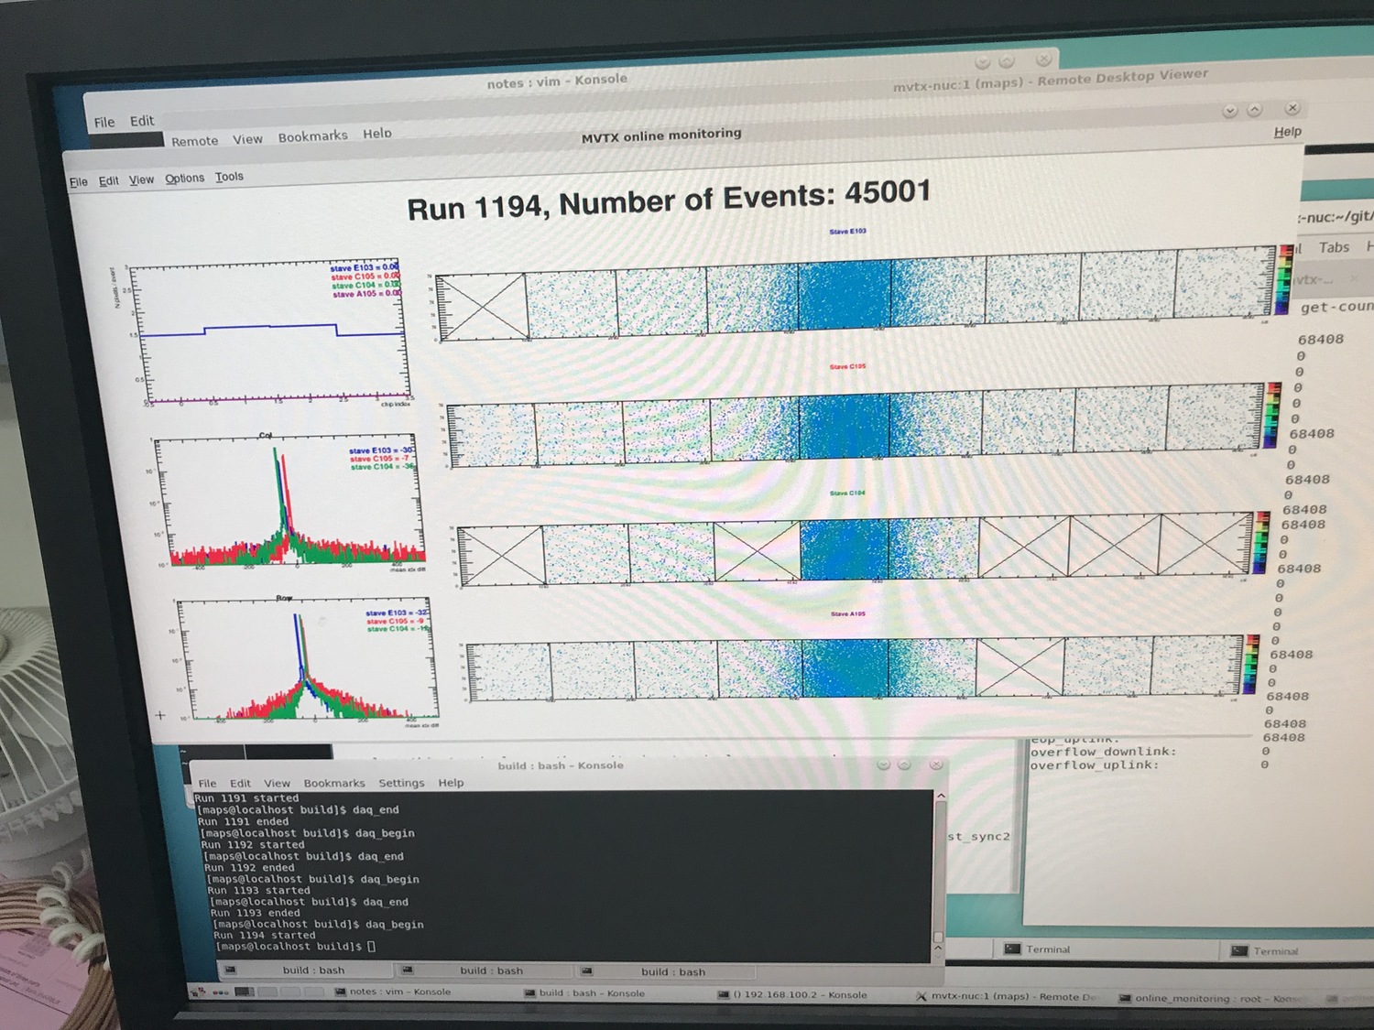Open View menu in the monitoring canvas
Viewport: 1374px width, 1030px height.
pyautogui.click(x=141, y=179)
